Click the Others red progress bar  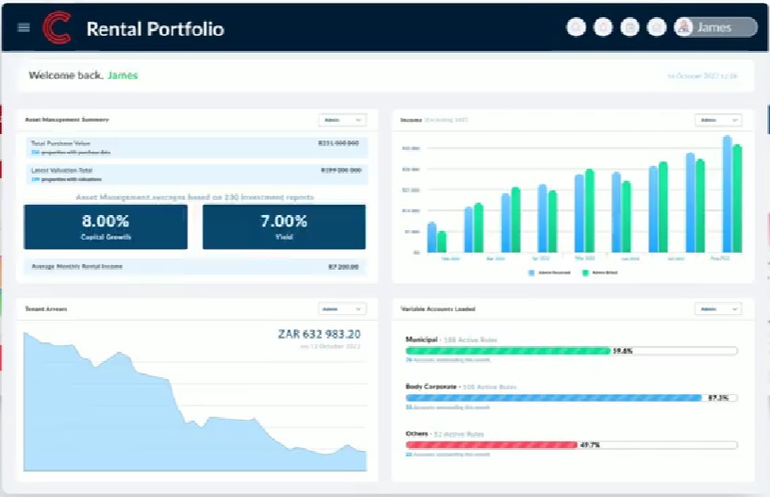coord(491,444)
